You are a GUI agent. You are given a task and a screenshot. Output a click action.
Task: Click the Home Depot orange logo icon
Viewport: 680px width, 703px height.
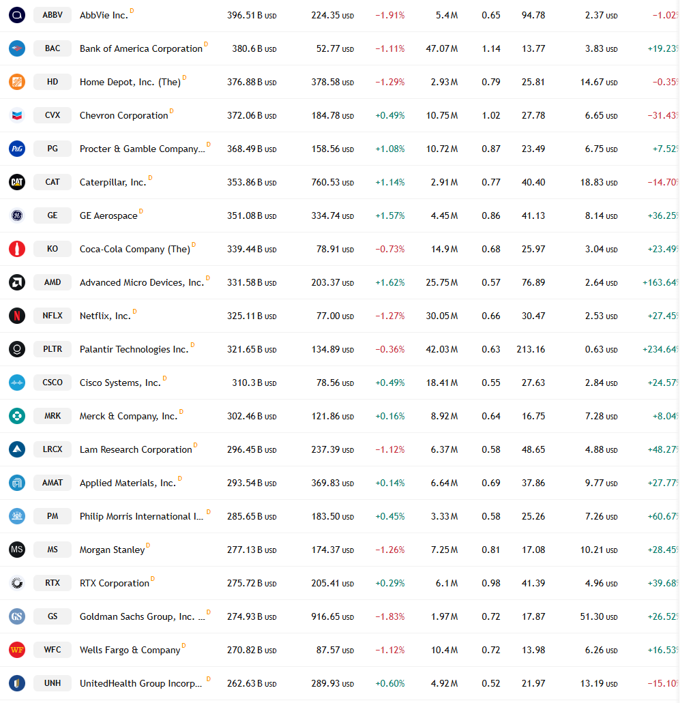coord(17,82)
